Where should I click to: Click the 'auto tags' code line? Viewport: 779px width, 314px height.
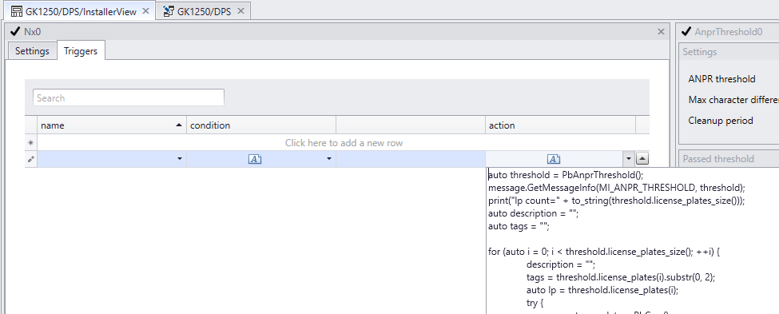pos(519,226)
